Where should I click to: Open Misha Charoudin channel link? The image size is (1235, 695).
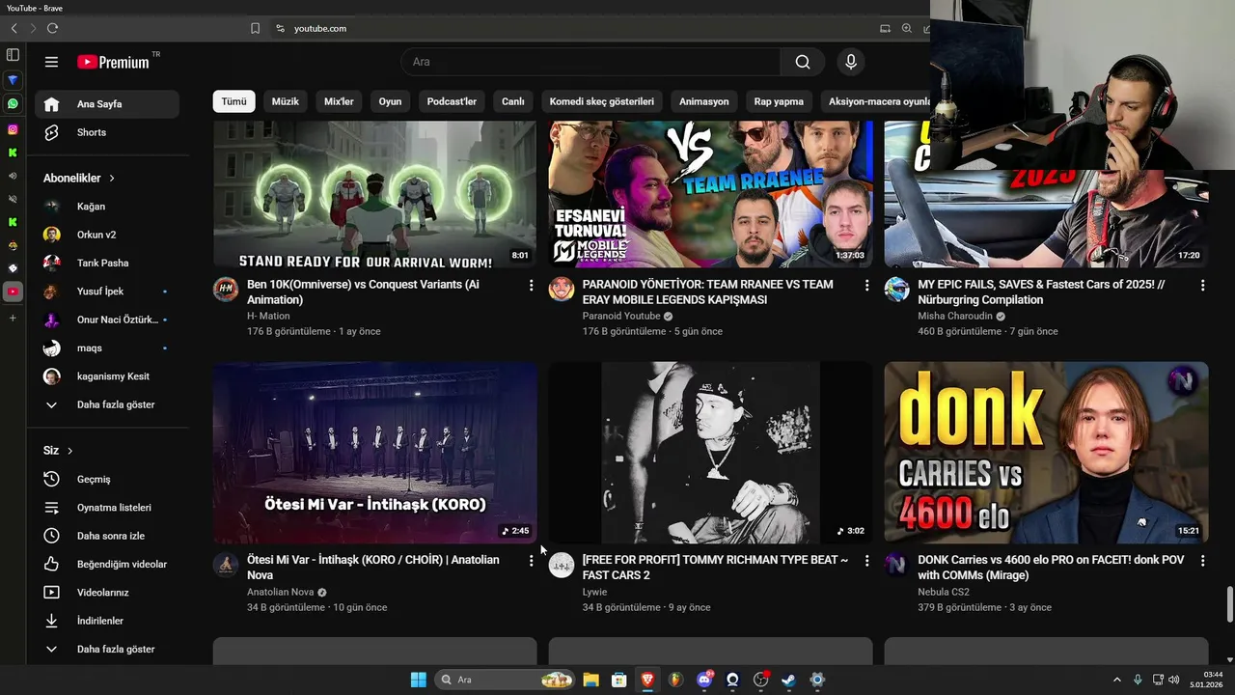[x=954, y=316]
